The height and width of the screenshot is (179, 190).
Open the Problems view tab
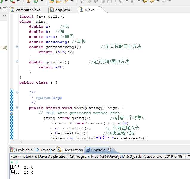click(x=22, y=150)
